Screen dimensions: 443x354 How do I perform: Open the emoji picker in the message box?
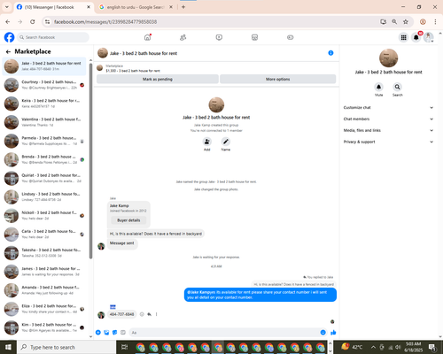[x=323, y=333]
